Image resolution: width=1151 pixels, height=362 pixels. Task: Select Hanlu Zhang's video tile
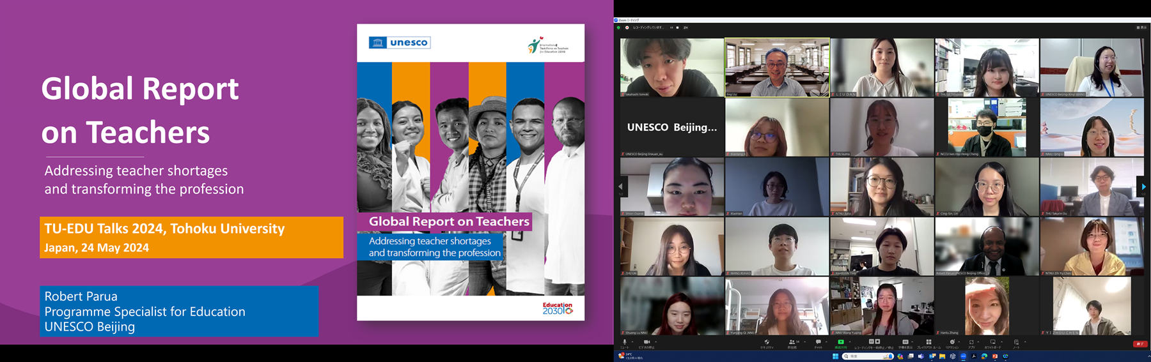[x=987, y=306]
